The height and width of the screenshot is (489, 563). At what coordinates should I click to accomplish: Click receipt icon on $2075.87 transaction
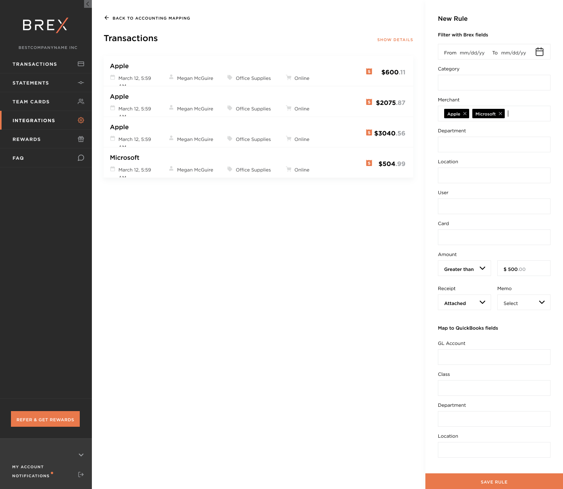369,102
